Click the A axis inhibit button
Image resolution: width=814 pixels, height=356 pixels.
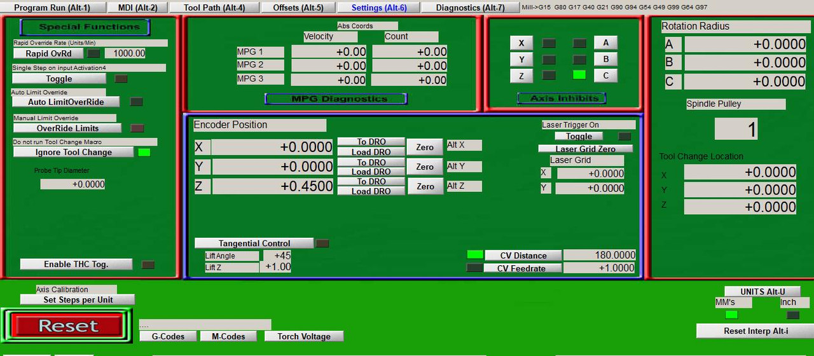pos(606,43)
